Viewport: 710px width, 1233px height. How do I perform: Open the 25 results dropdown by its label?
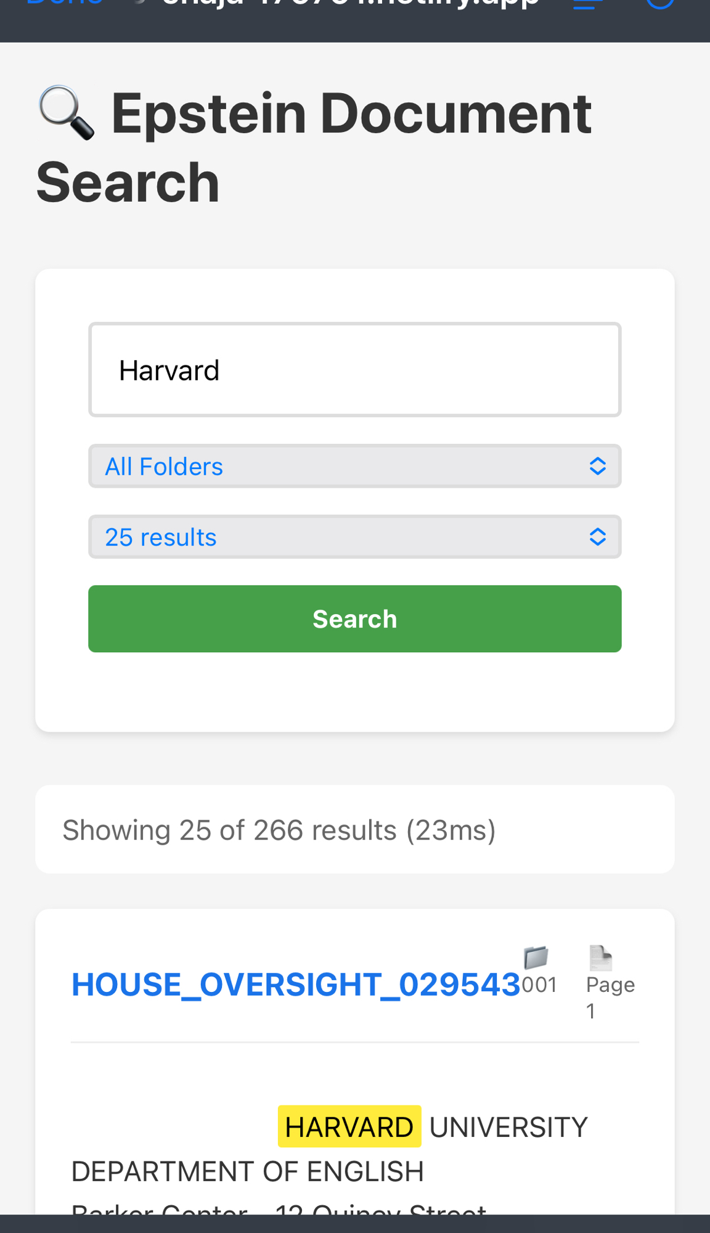[161, 538]
